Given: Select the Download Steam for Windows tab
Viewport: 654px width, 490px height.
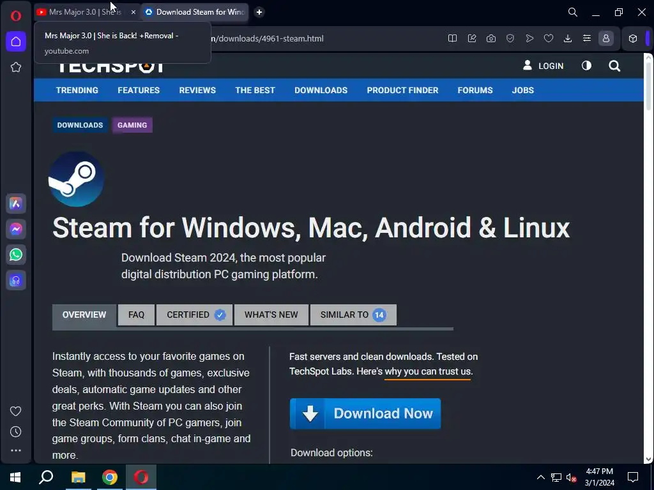Looking at the screenshot, I should (195, 12).
